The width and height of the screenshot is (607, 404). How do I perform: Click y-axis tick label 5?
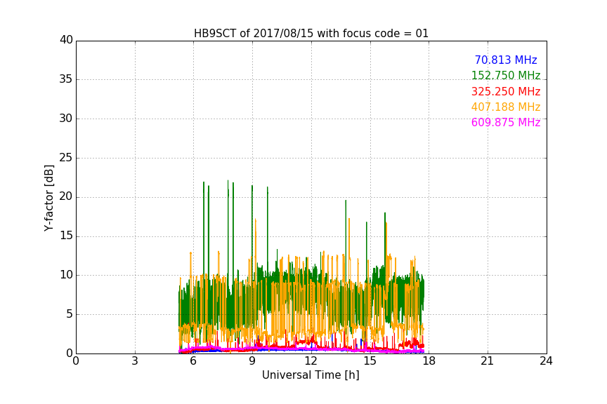(x=70, y=314)
